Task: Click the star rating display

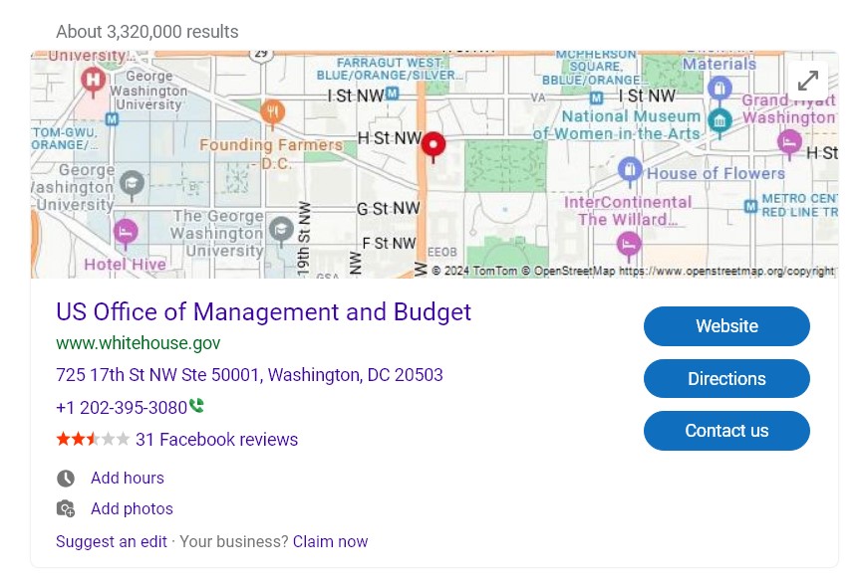Action: point(93,440)
